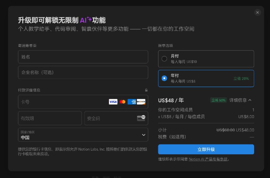Click the 有效期 expiry date field
270x178 pixels.
[50, 118]
